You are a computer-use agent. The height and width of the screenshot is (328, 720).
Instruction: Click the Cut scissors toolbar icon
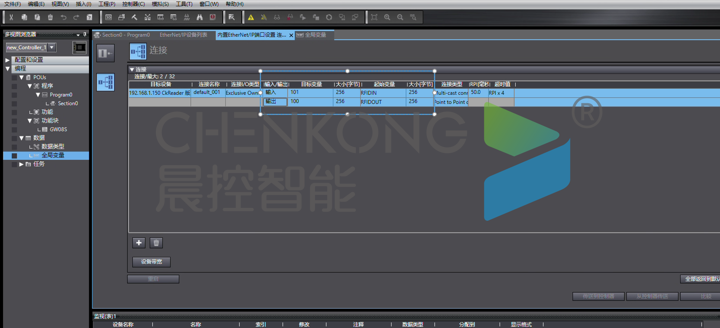[x=11, y=17]
